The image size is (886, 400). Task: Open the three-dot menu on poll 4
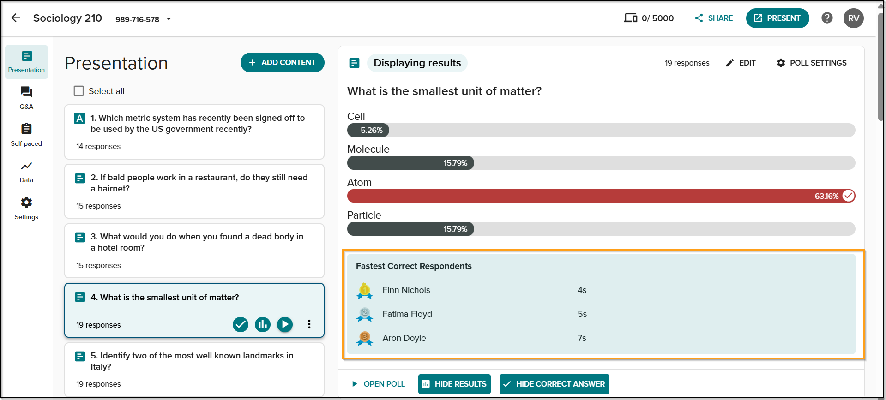click(309, 324)
